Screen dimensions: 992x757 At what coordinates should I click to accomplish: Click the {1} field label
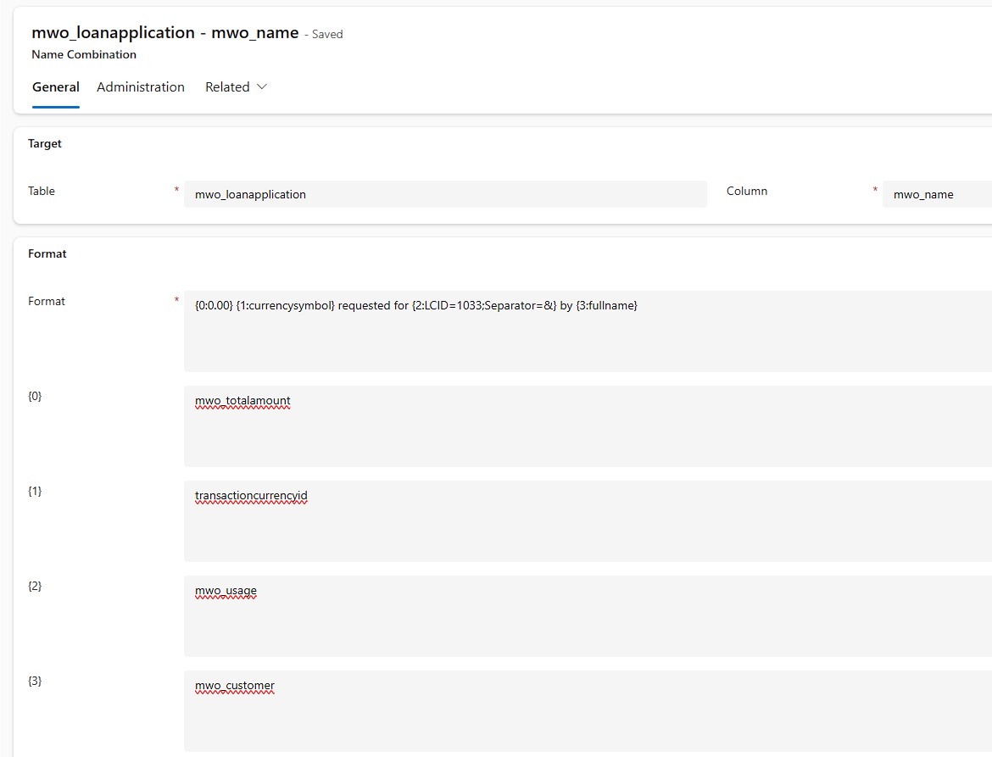(x=35, y=491)
